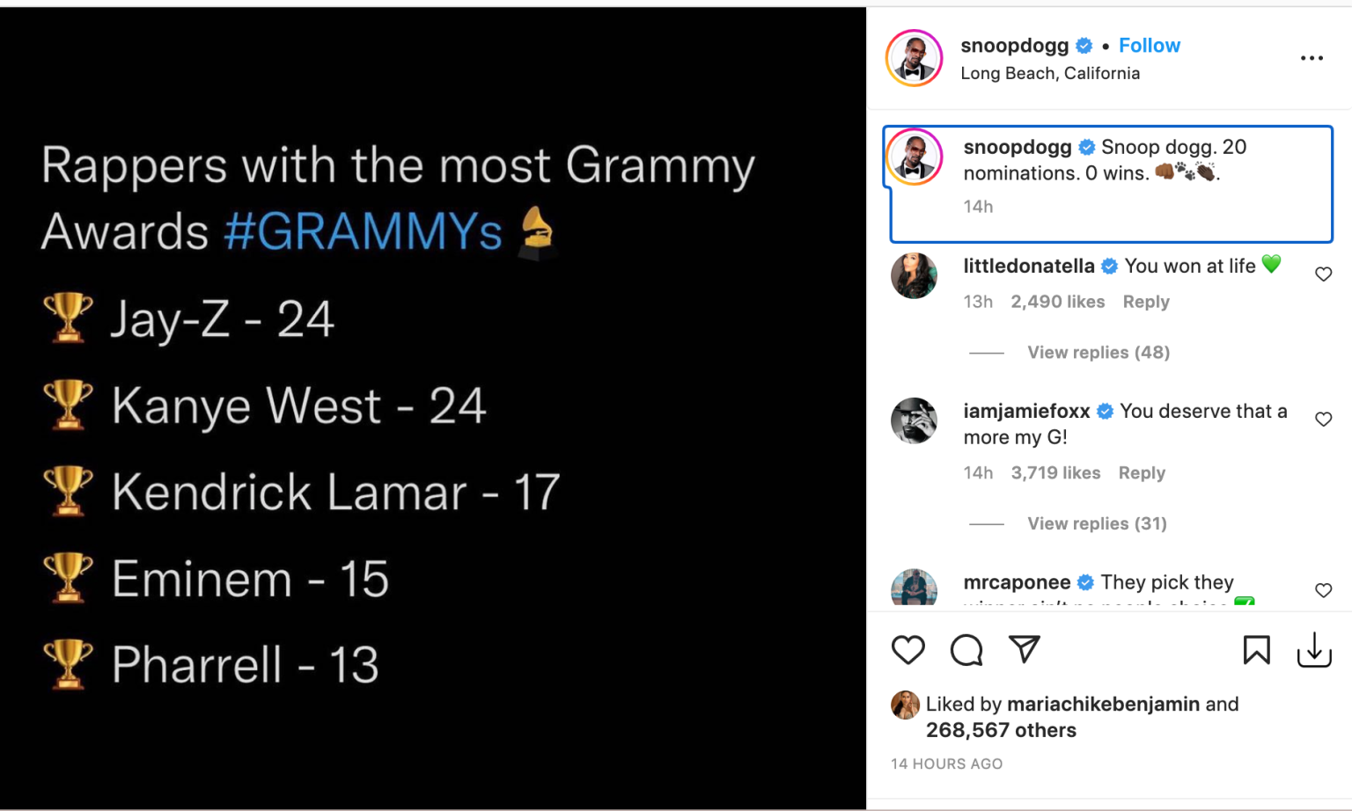The height and width of the screenshot is (811, 1352).
Task: Follow snoopdogg
Action: pos(1149,46)
